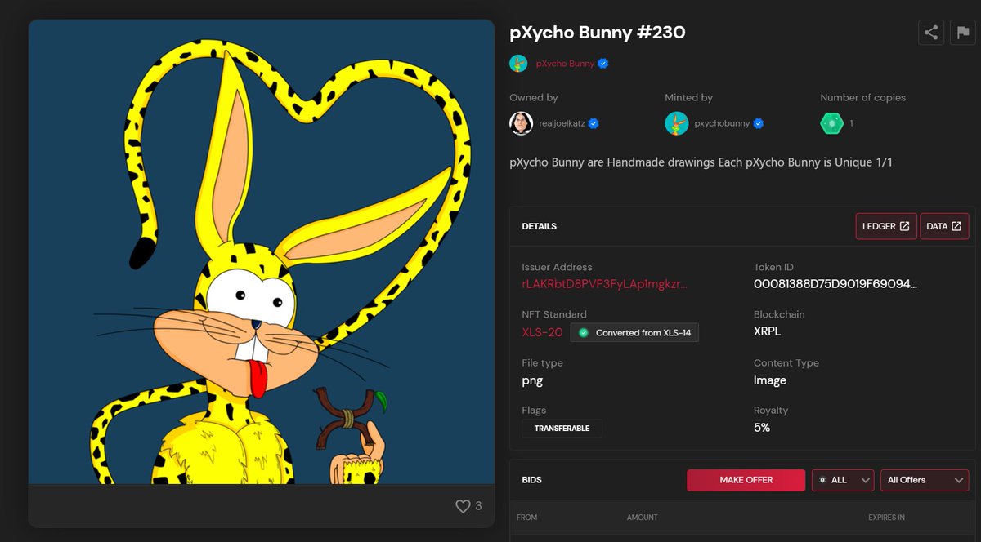Switch to the BIDS section
Viewport: 981px width, 542px height.
[x=532, y=480]
